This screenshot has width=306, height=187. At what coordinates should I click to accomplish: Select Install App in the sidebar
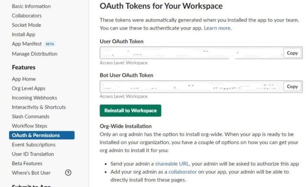(23, 34)
